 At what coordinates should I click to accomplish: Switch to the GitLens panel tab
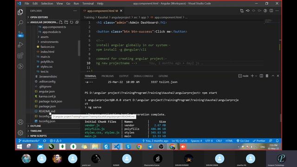[x=163, y=76]
